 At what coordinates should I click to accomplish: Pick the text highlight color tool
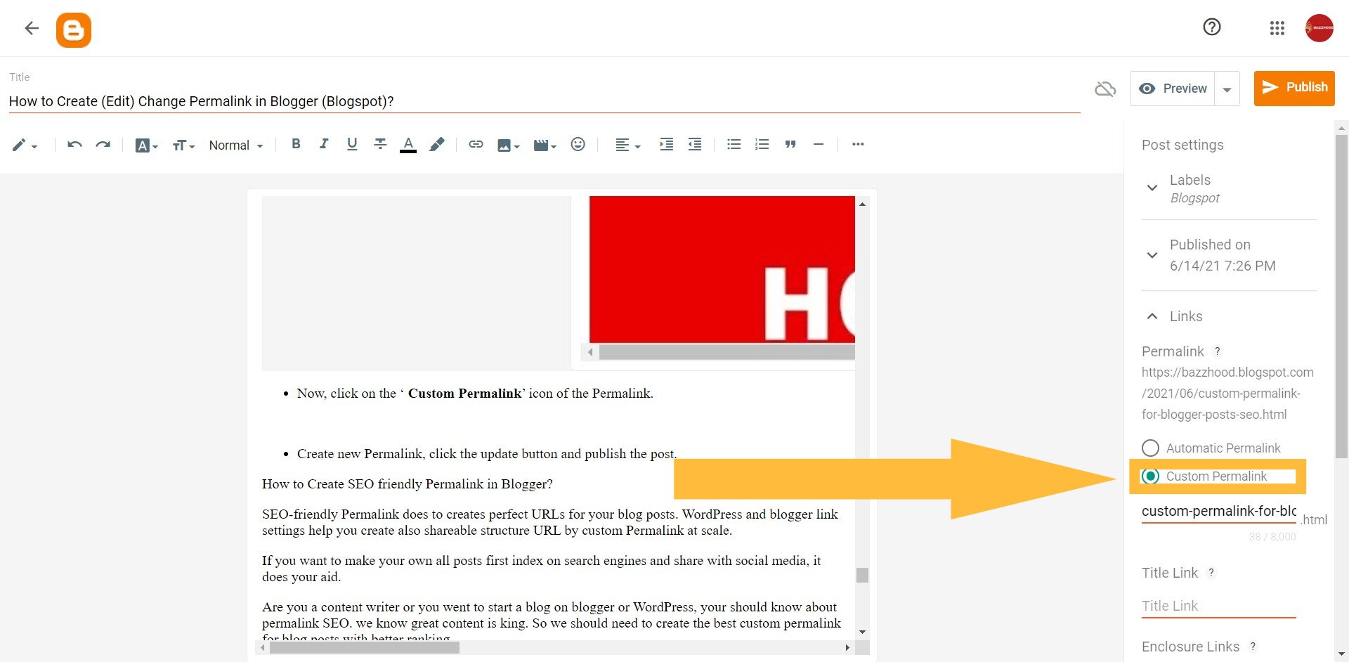437,144
